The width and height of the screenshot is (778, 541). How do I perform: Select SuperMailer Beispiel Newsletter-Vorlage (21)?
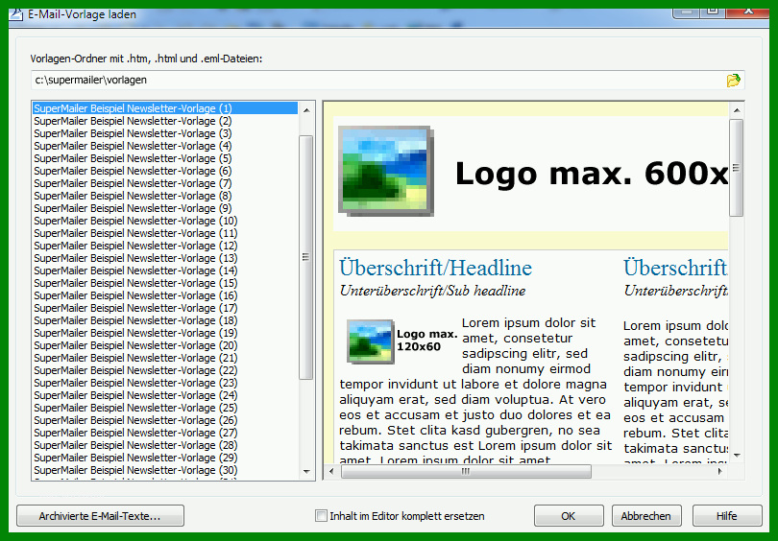point(165,358)
